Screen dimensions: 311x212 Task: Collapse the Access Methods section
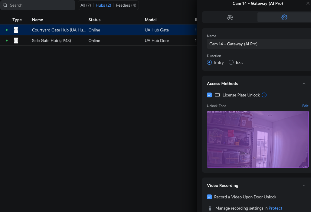[x=304, y=83]
